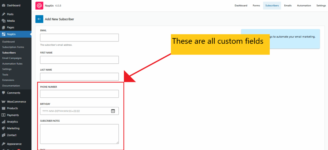Click the Analytics bar chart icon
This screenshot has width=328, height=150.
pyautogui.click(x=3, y=122)
